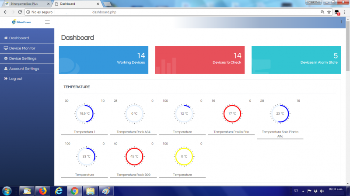Click the Temperatura Pasillo Frio gauge
Viewport: 350px width, 196px height.
[x=232, y=113]
